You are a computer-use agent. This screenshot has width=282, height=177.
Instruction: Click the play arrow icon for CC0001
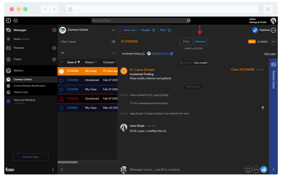pyautogui.click(x=61, y=108)
